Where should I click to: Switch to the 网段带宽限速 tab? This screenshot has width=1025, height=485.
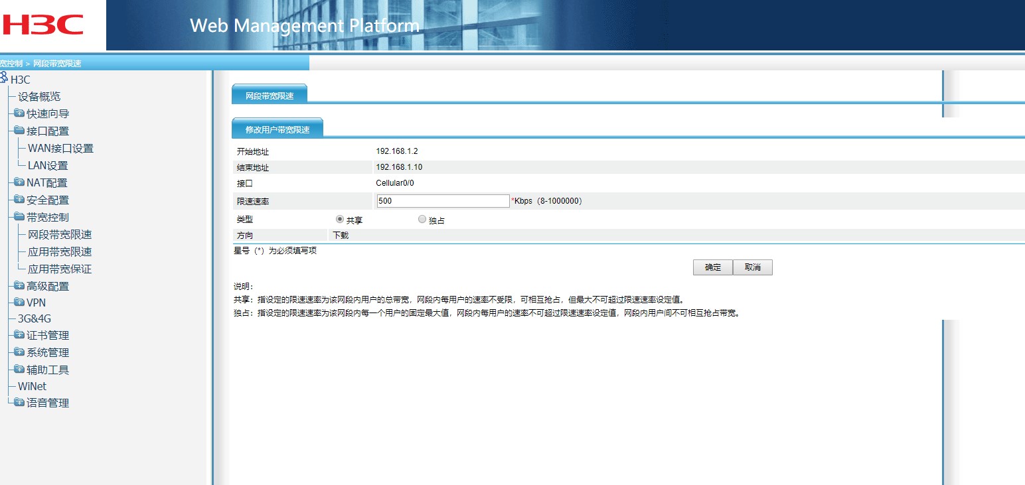270,95
